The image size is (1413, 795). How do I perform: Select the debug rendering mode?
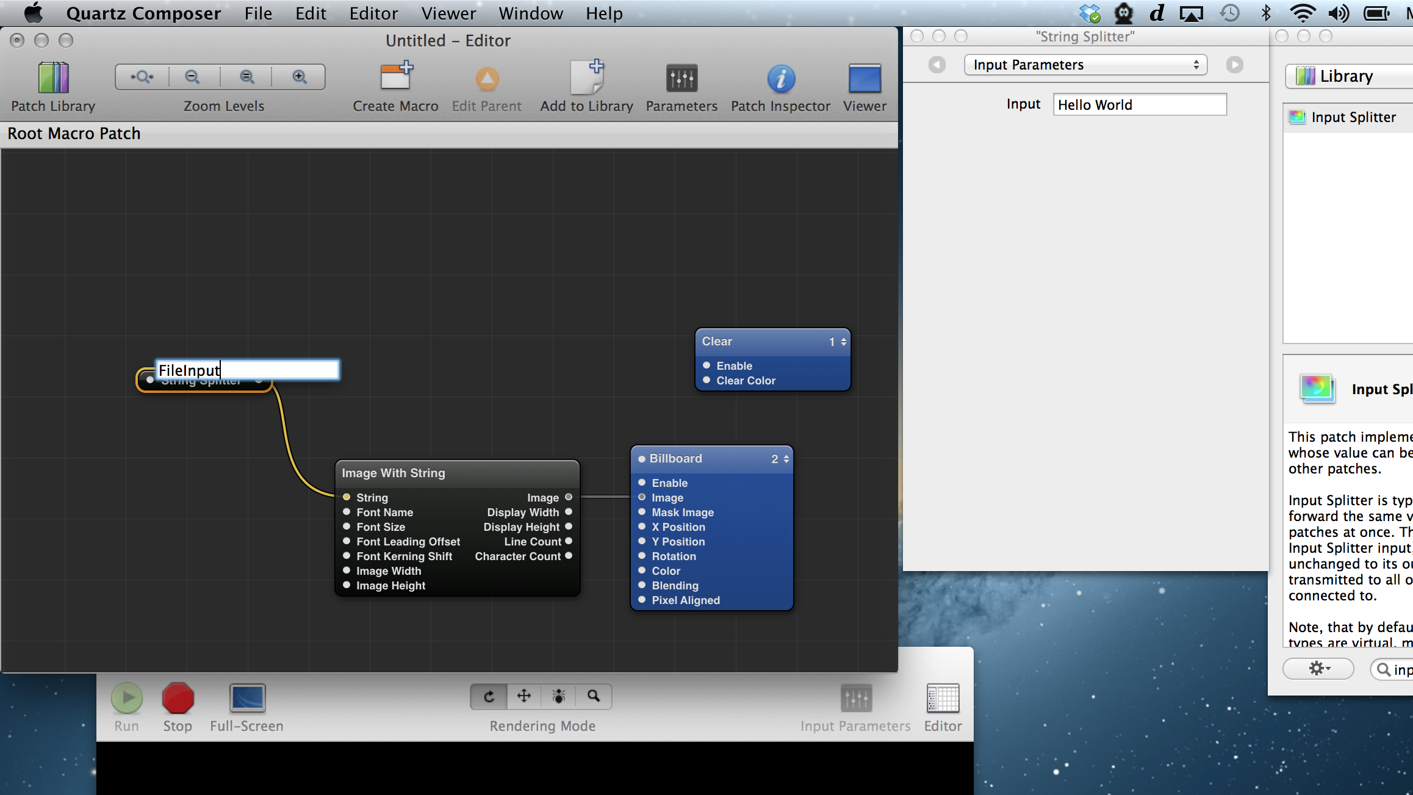(559, 696)
